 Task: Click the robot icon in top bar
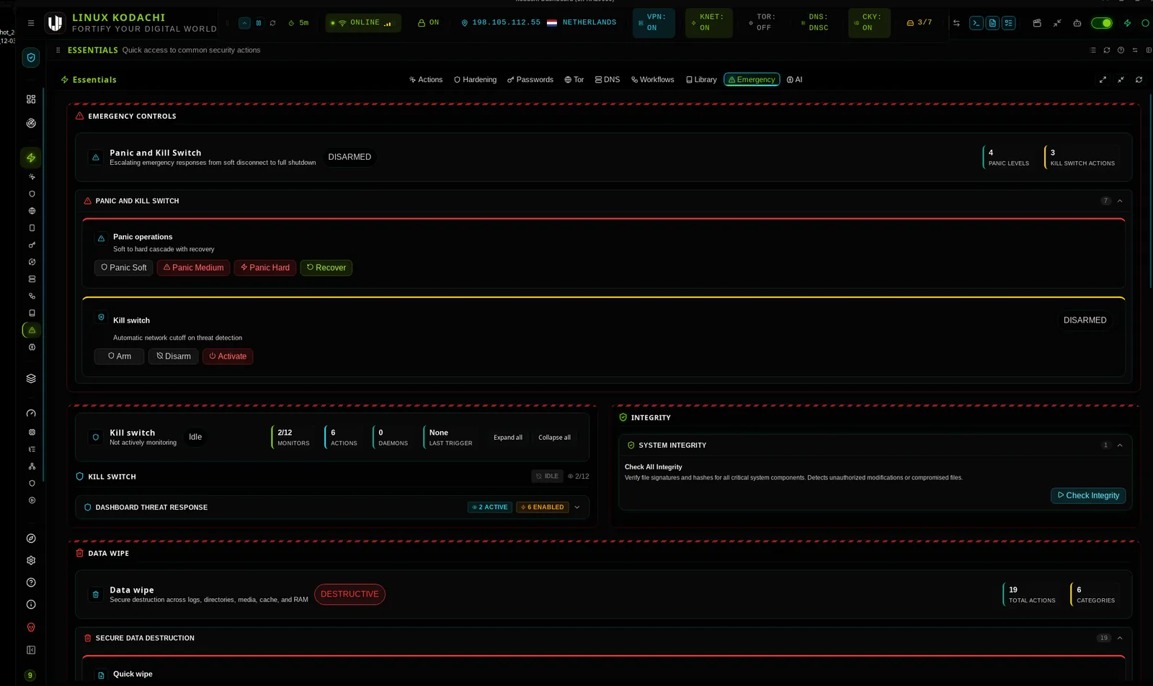[x=1077, y=23]
